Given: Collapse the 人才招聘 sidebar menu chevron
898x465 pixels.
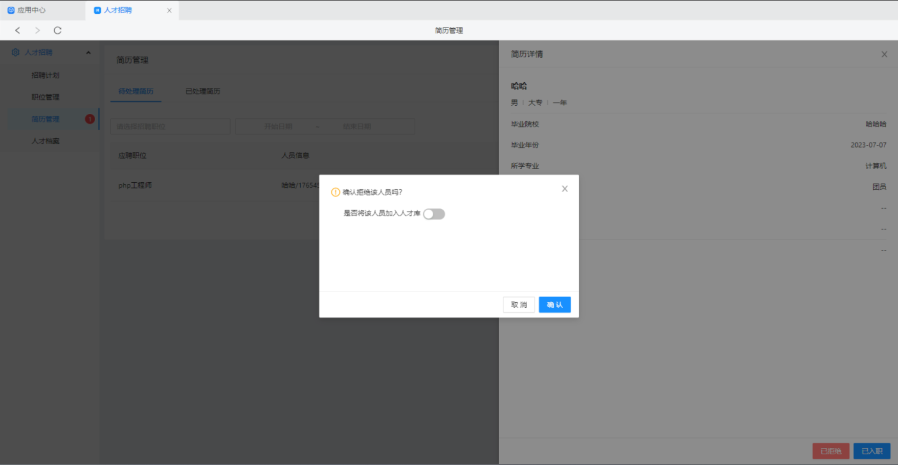Looking at the screenshot, I should [88, 53].
